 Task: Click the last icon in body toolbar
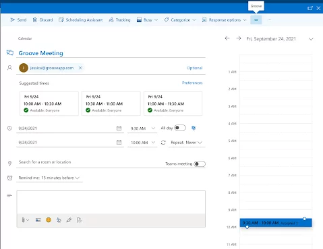[79, 220]
